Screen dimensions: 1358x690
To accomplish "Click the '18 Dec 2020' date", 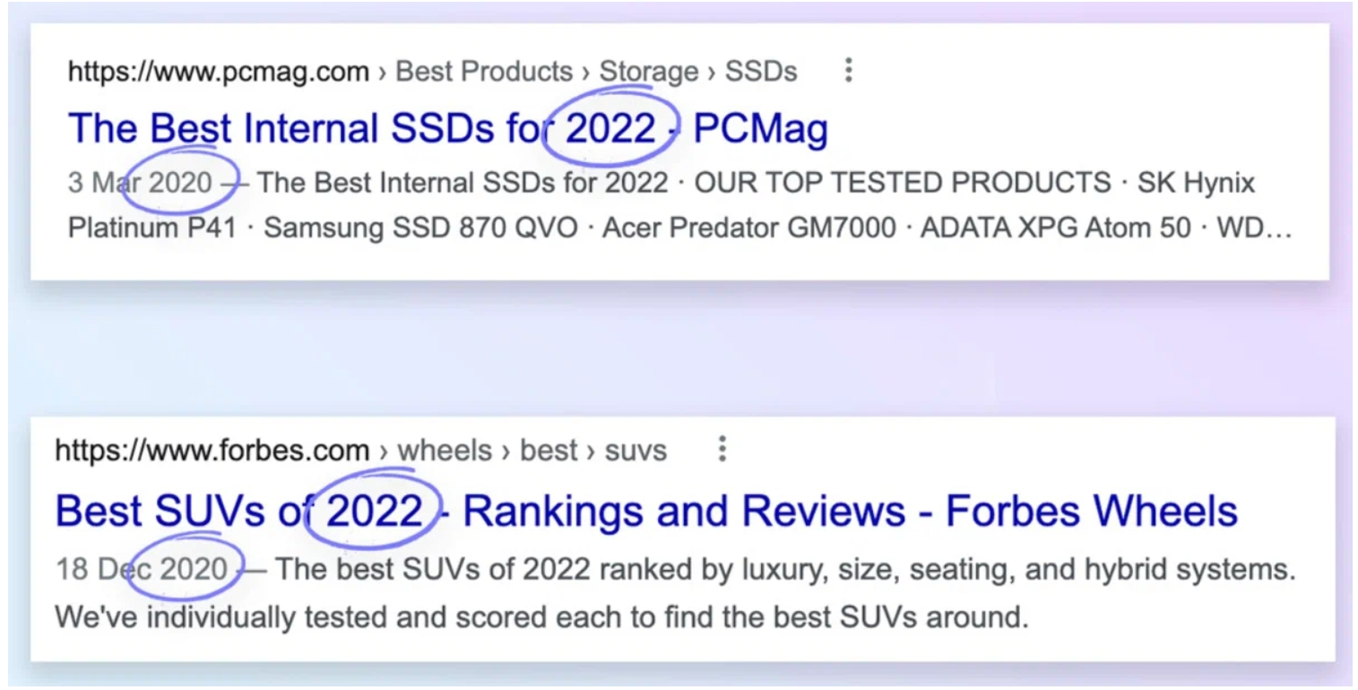I will 142,568.
